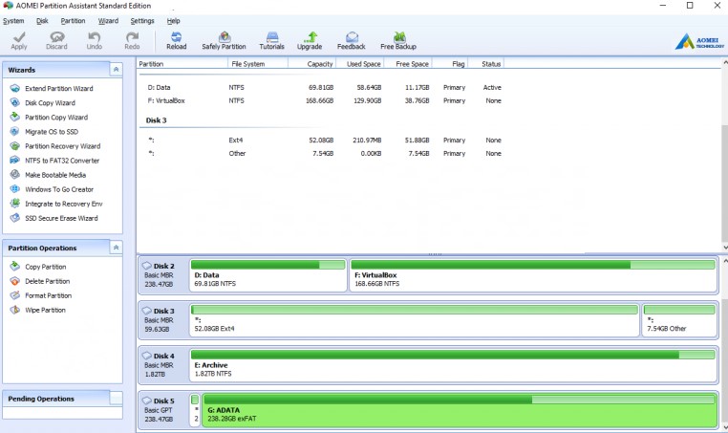Open the Partition menu
Screen dimensions: 728x433
coord(73,21)
